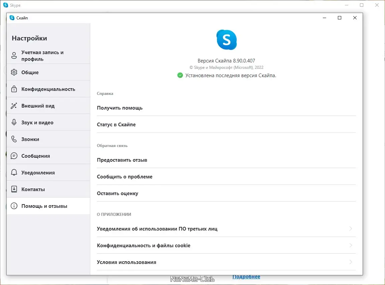Open Контакты settings section
Viewport: 385px width, 285px height.
click(x=48, y=189)
